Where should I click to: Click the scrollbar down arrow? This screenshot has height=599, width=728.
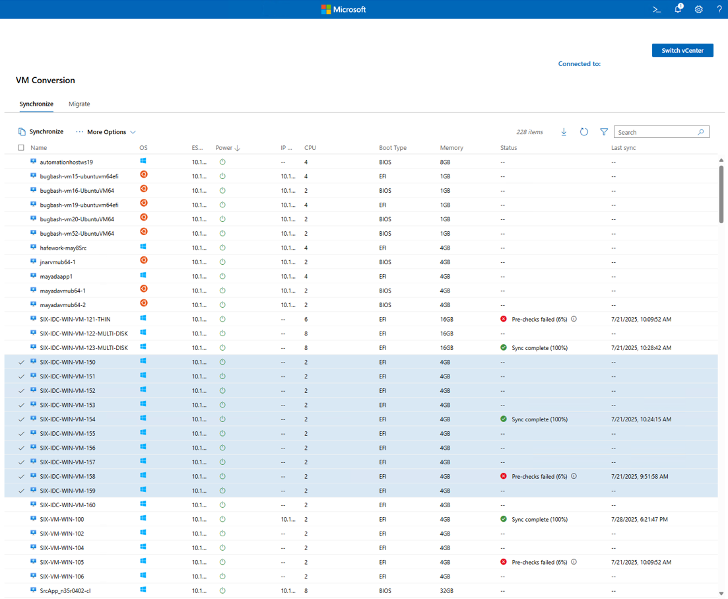721,594
